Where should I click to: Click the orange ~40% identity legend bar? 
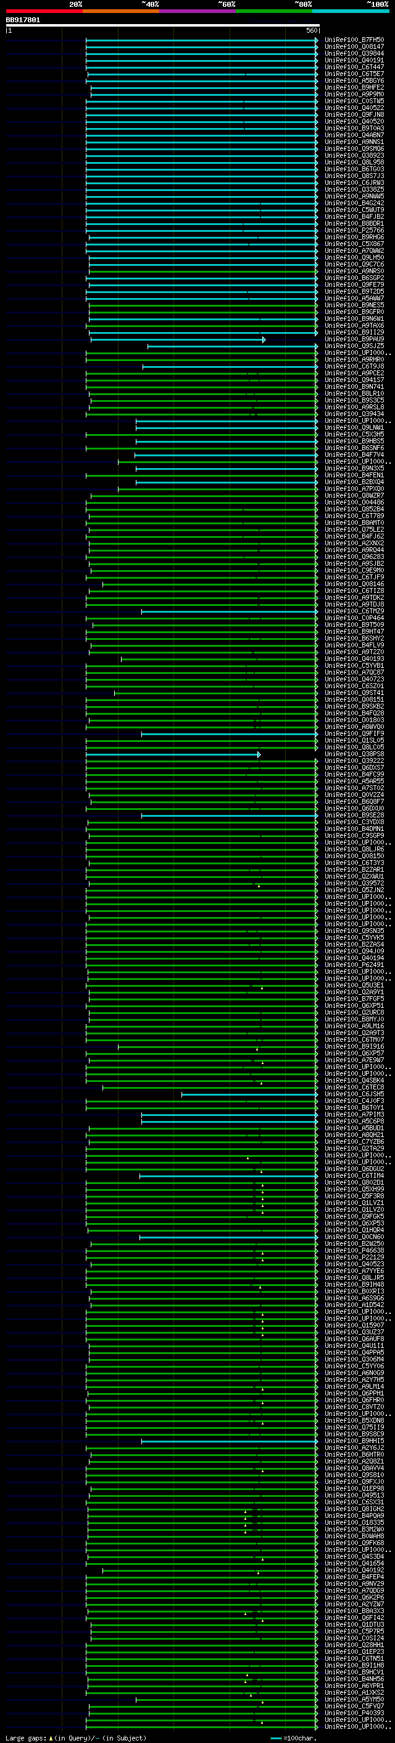[x=121, y=11]
